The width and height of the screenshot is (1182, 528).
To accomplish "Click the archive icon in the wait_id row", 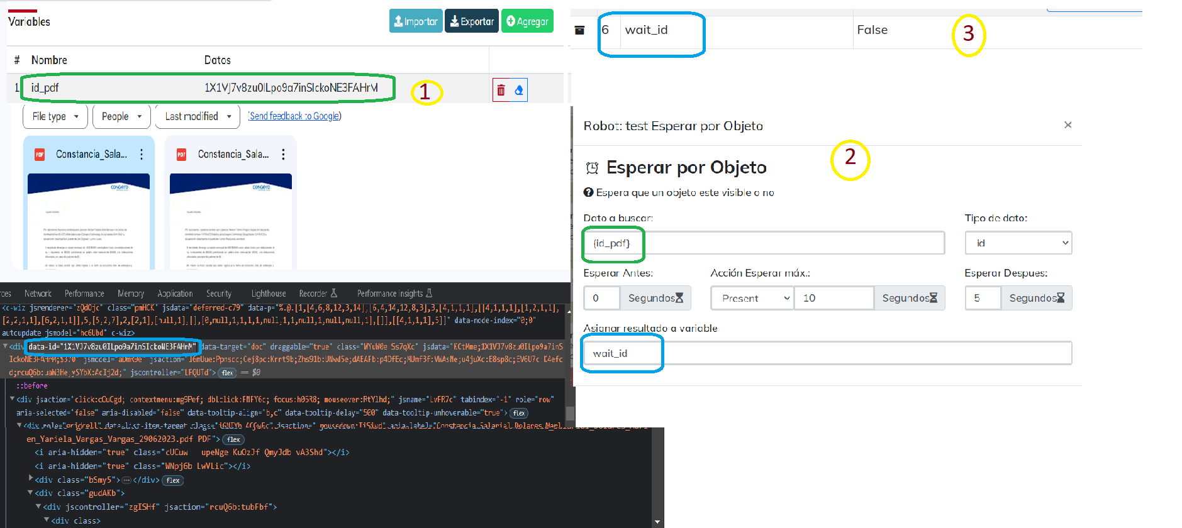I will (580, 30).
